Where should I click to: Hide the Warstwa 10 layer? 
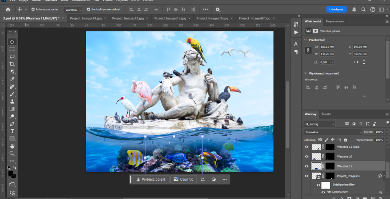[x=307, y=156]
